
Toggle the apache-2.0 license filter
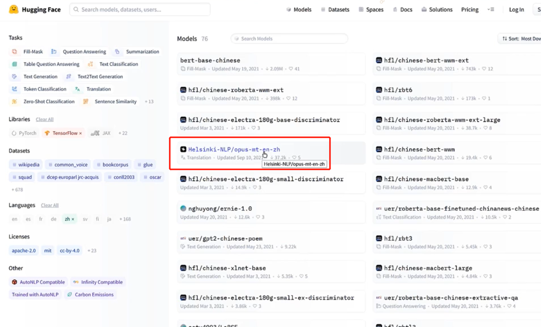click(24, 251)
